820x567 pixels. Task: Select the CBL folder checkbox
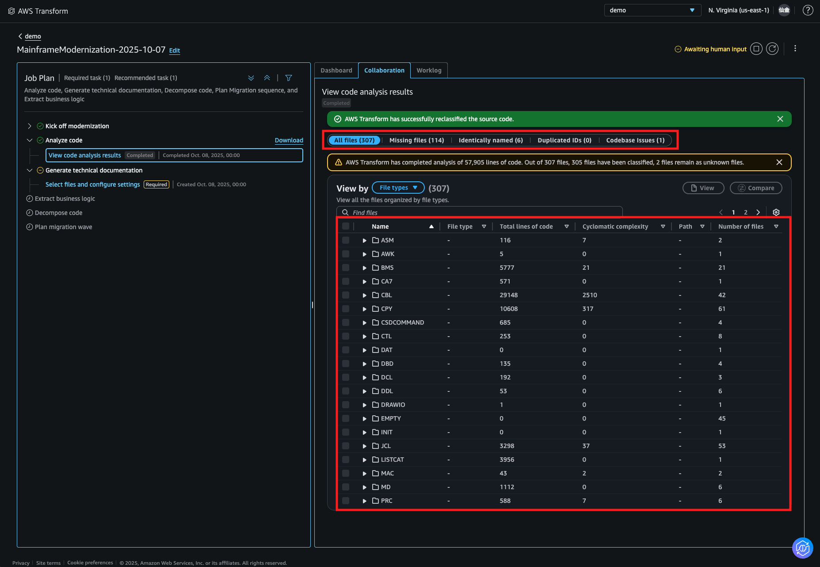pos(346,295)
